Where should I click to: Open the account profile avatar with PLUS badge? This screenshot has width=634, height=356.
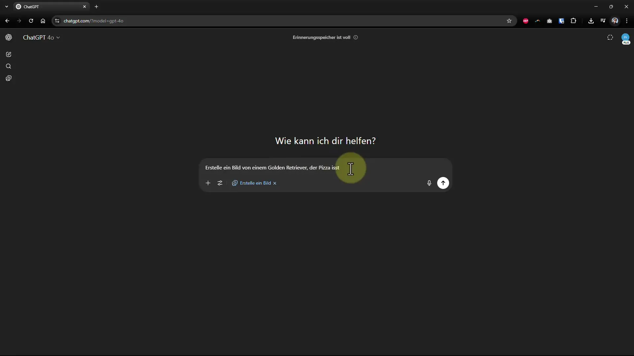coord(625,39)
